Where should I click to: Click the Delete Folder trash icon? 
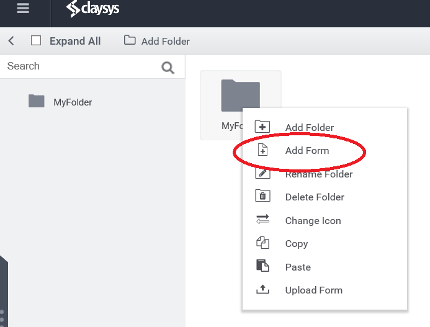(262, 196)
